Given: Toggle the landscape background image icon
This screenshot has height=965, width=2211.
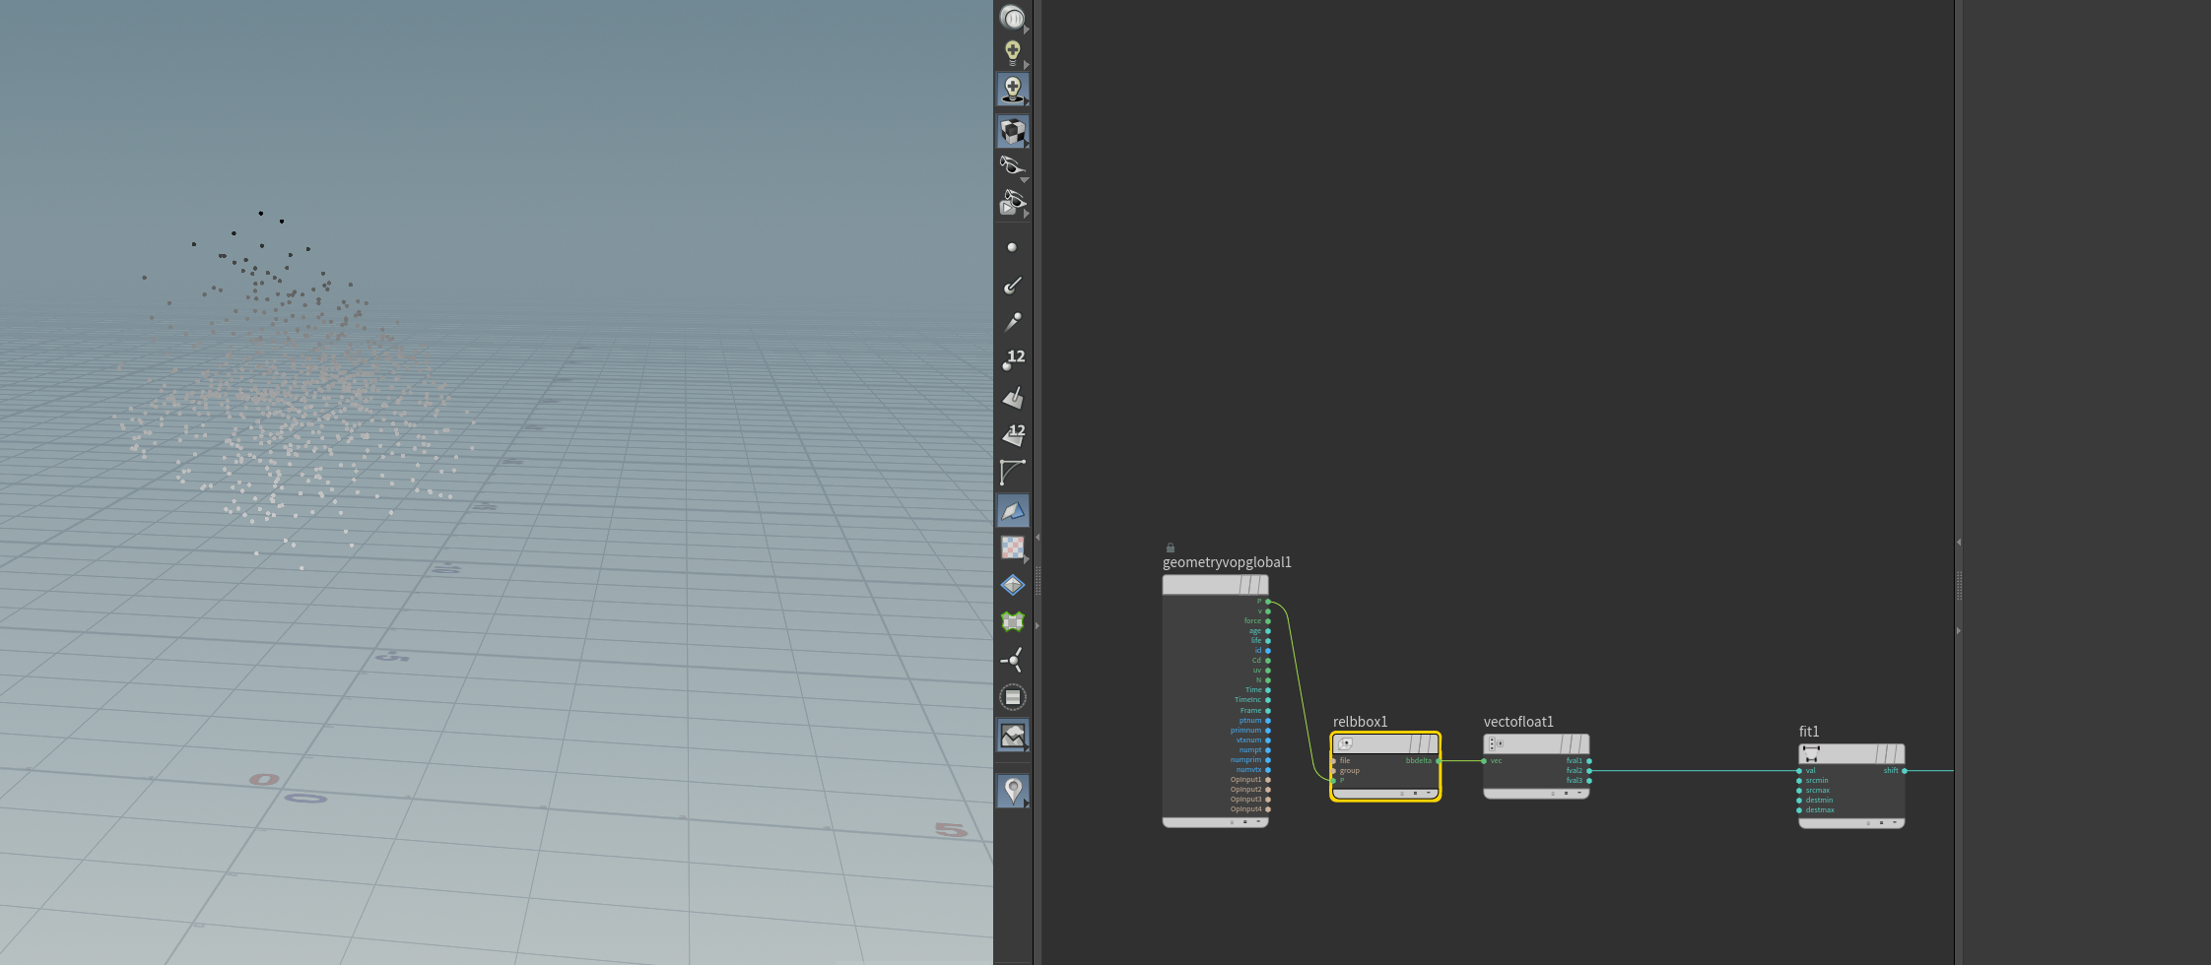Looking at the screenshot, I should (1013, 735).
